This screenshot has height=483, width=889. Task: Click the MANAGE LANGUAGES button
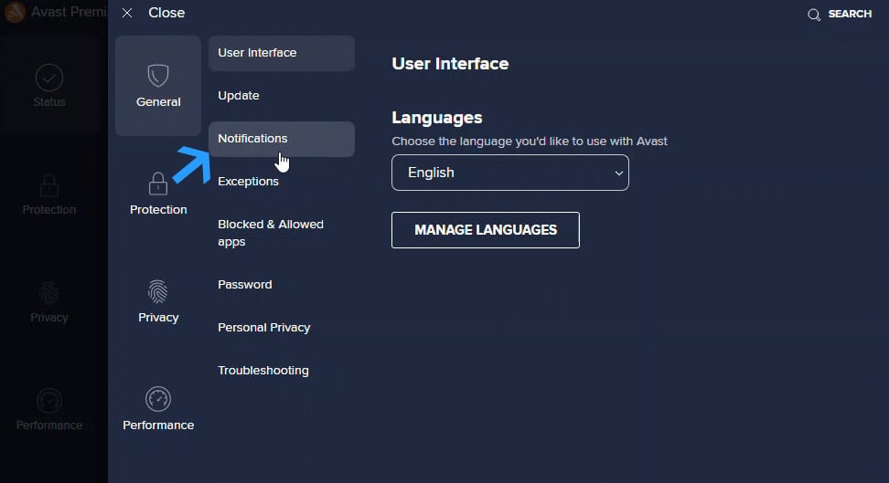486,230
